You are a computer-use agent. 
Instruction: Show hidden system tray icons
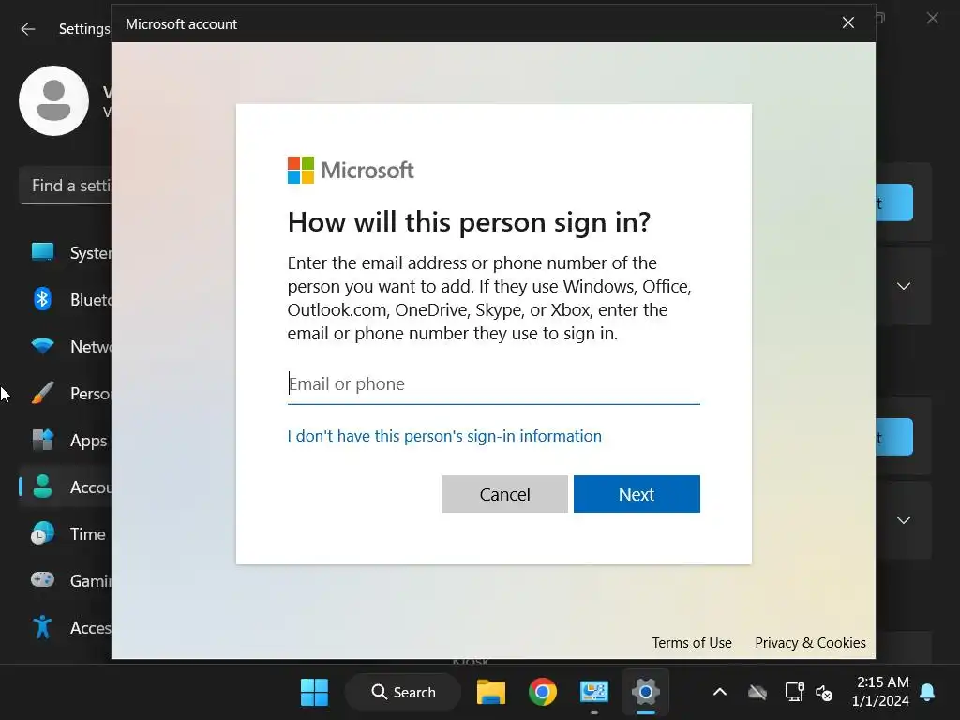(x=720, y=693)
